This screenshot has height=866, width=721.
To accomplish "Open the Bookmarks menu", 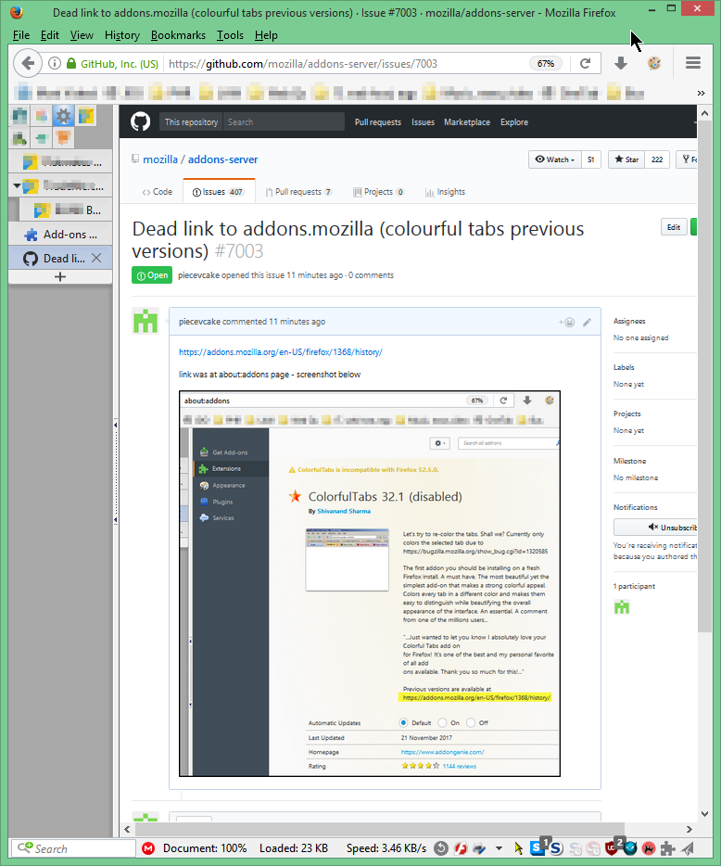I will pyautogui.click(x=178, y=35).
